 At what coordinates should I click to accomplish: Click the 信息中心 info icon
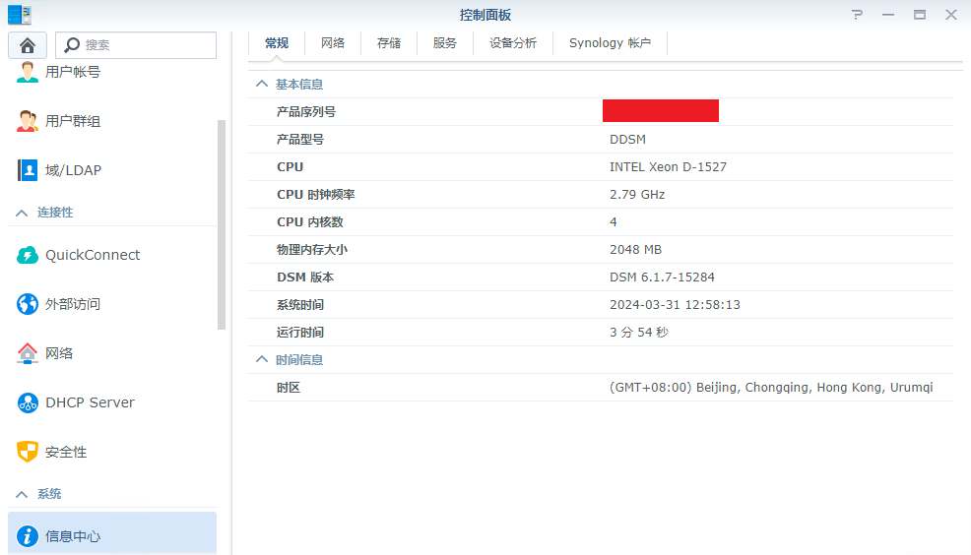point(28,536)
